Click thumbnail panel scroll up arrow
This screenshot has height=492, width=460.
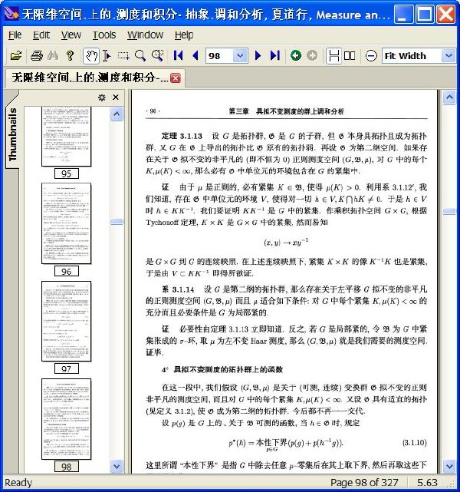117,114
